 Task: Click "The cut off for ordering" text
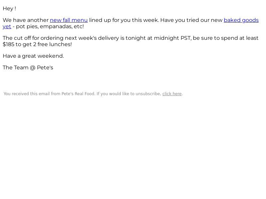32,38
